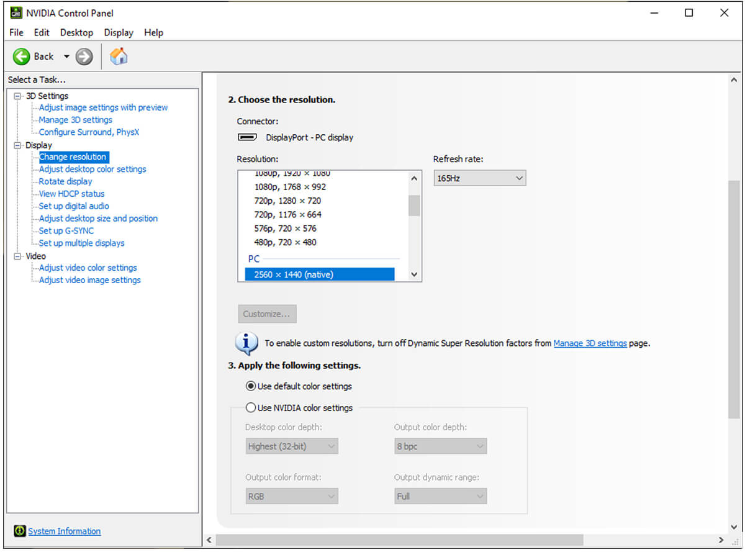Viewport: 745px width, 552px height.
Task: Click the main panel horizontal scrollbar thumb
Action: point(400,540)
